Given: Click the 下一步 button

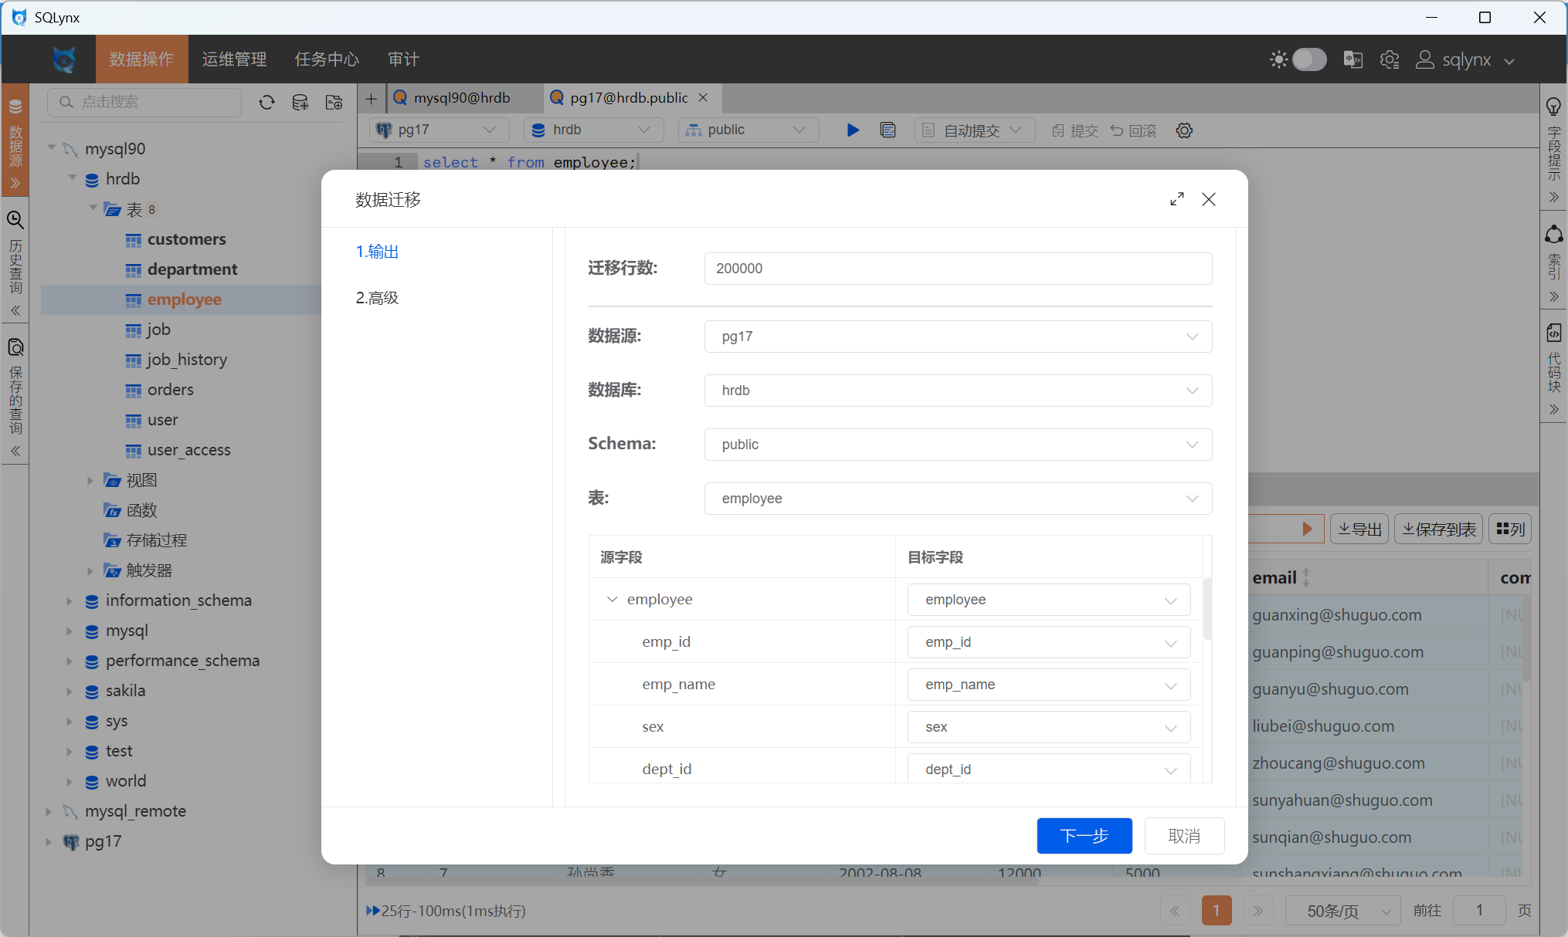Looking at the screenshot, I should click(1084, 836).
